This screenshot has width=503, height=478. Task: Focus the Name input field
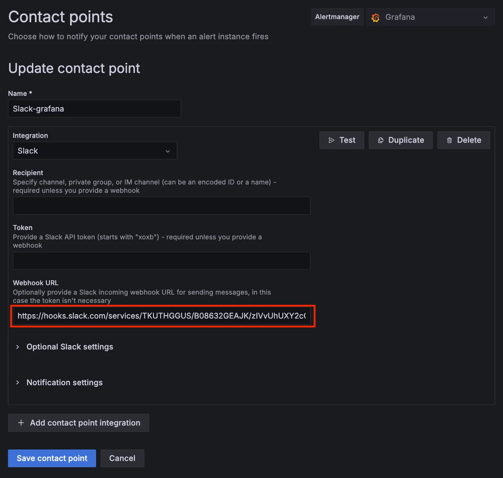click(94, 109)
